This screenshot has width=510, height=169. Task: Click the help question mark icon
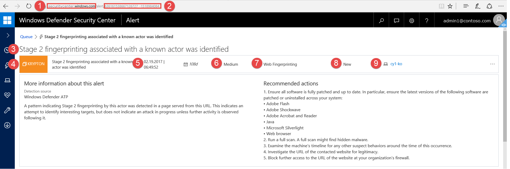pyautogui.click(x=427, y=21)
